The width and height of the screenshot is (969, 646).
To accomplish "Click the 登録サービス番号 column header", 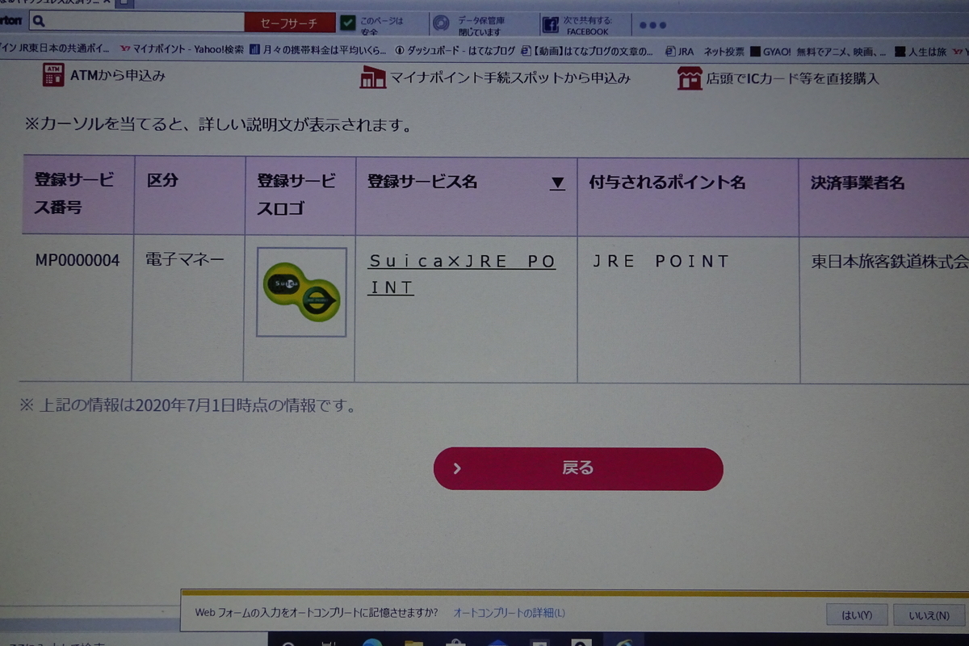I will (78, 195).
